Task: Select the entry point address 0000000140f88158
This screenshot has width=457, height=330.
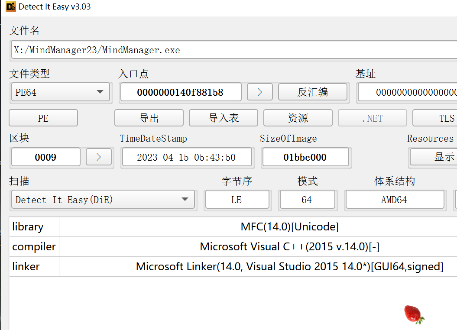Action: tap(181, 92)
